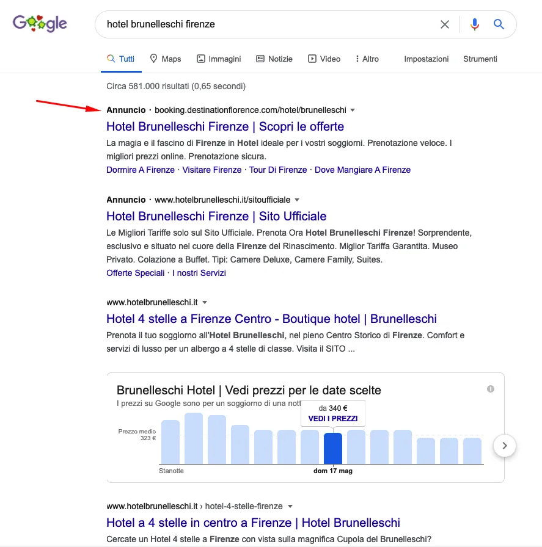Viewport: 542px width, 547px height.
Task: Expand the Altro menu
Action: (x=367, y=59)
